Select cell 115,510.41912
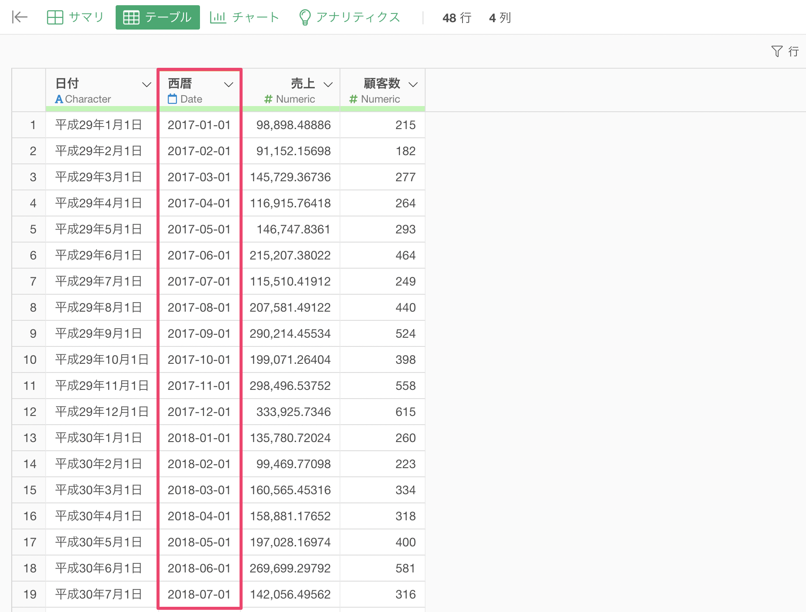 [x=290, y=281]
